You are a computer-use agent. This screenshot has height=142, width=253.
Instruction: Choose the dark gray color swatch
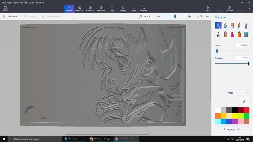229,110
